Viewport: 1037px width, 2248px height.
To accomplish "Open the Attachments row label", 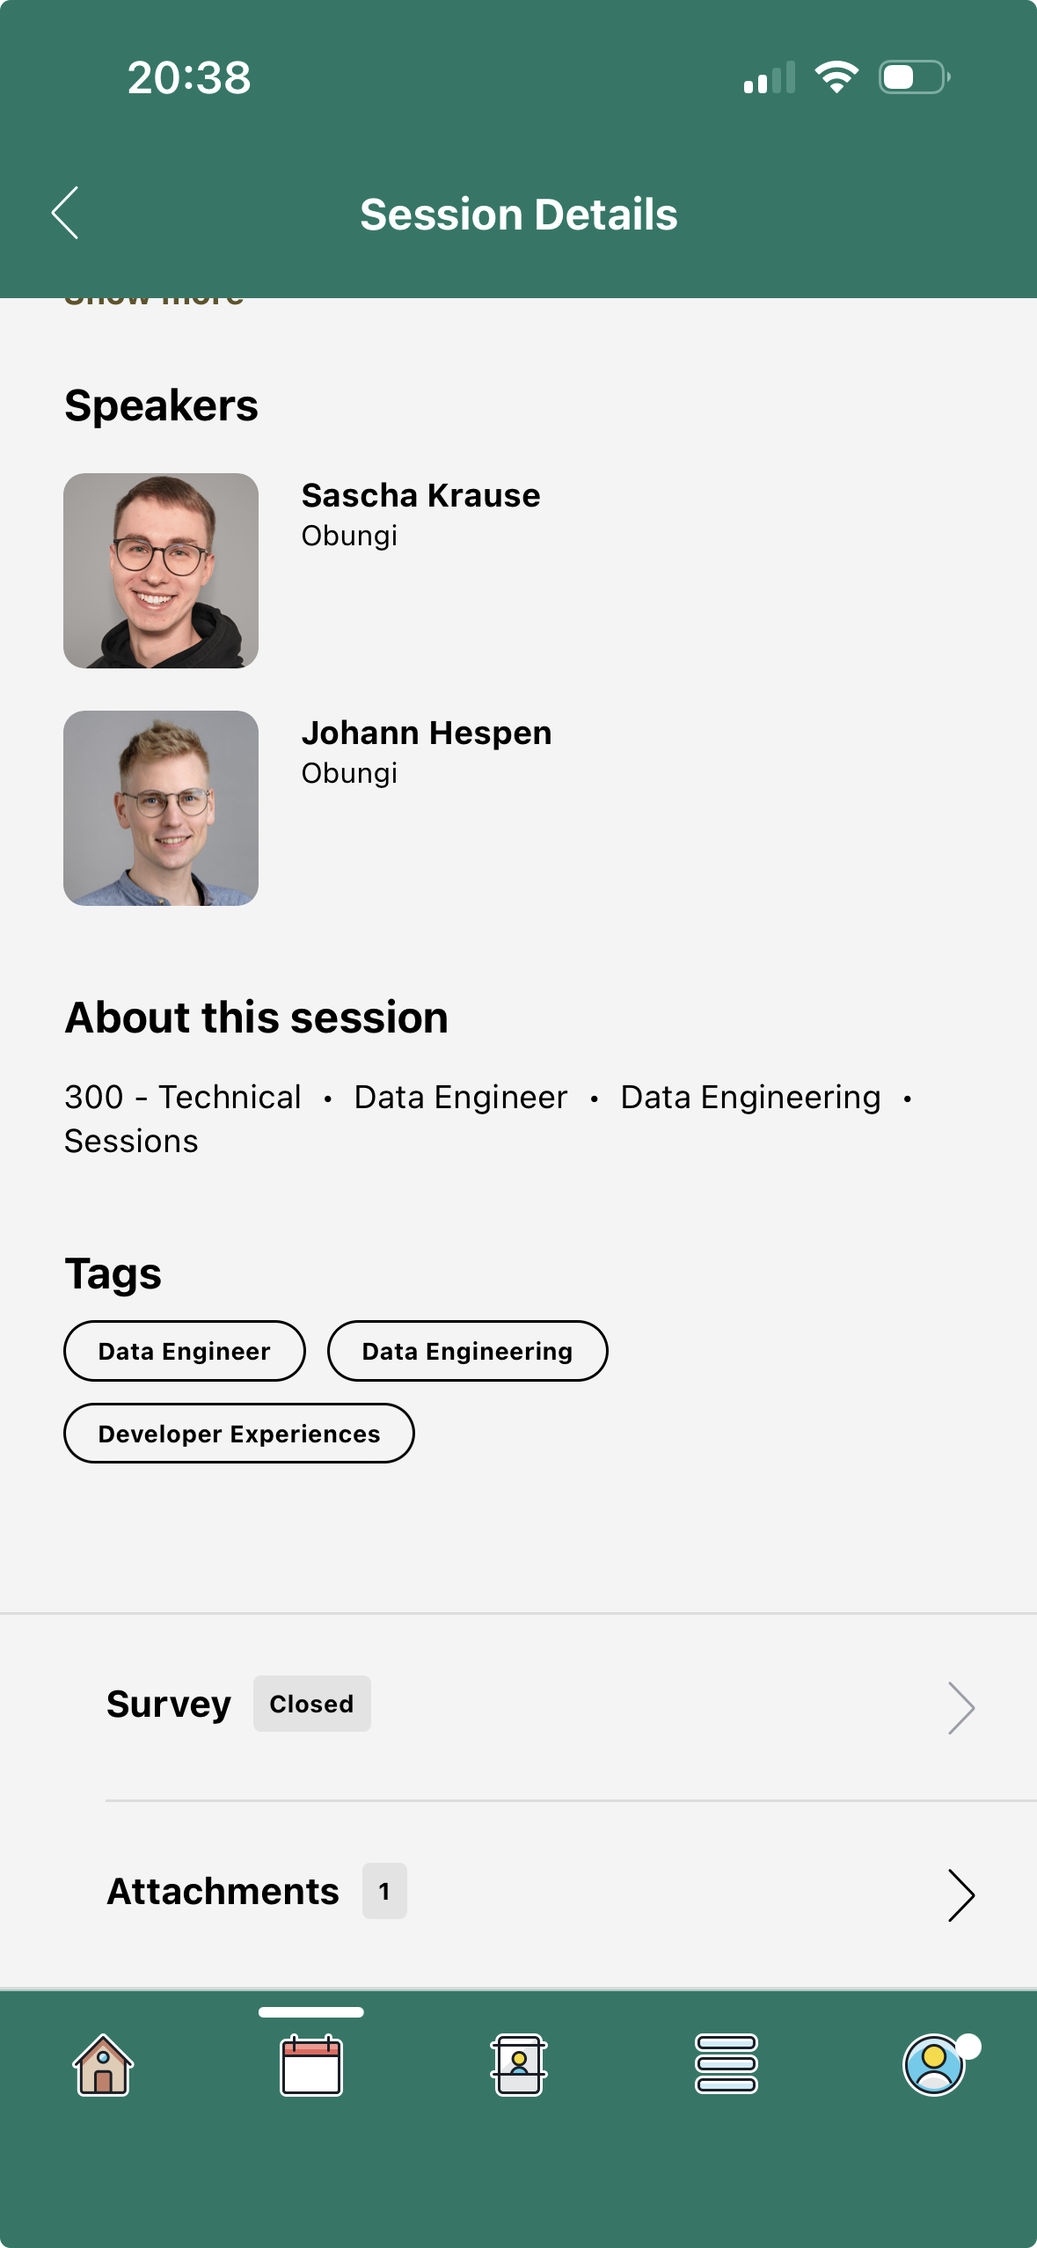I will (x=223, y=1892).
